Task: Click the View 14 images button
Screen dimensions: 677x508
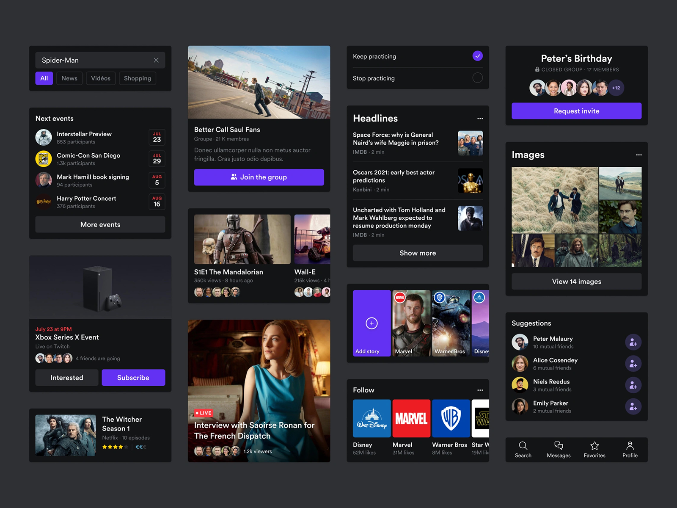Action: coord(576,282)
